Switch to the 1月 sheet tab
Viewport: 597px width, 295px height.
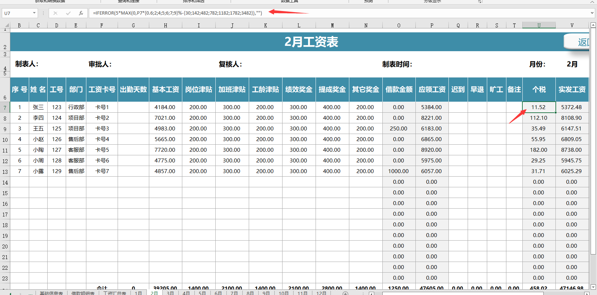pyautogui.click(x=138, y=293)
